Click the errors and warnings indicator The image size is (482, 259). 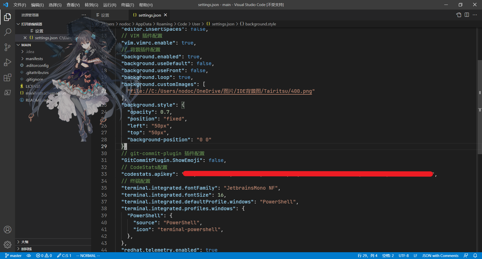44,255
